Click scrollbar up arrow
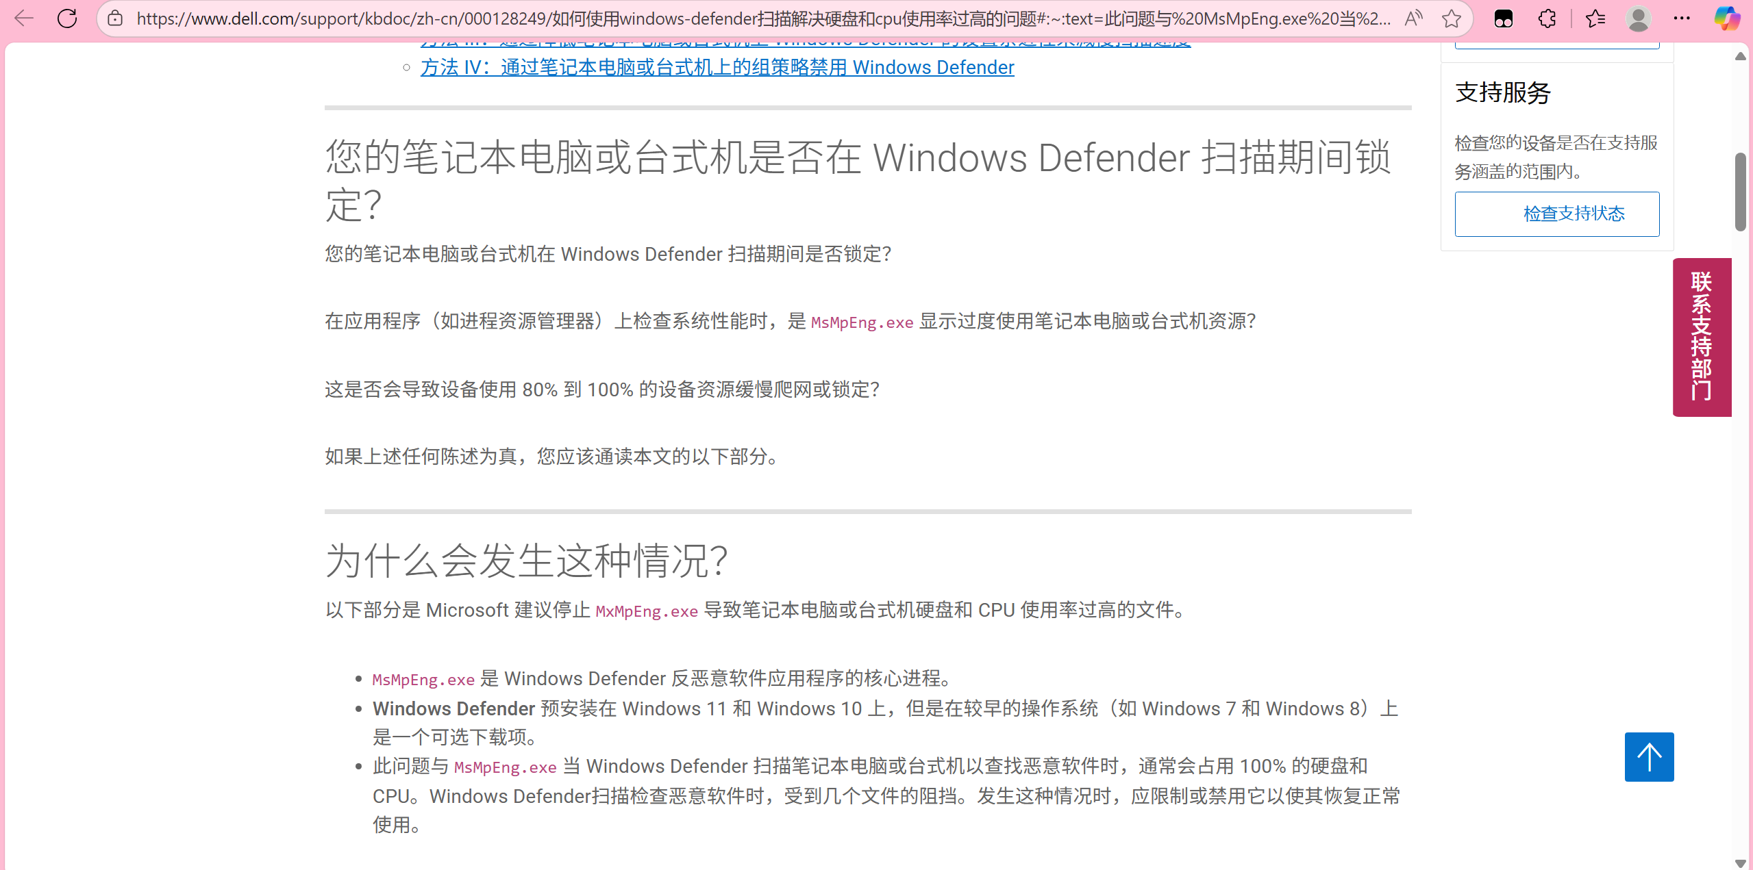Screen dimensions: 1753x870 pos(1740,56)
